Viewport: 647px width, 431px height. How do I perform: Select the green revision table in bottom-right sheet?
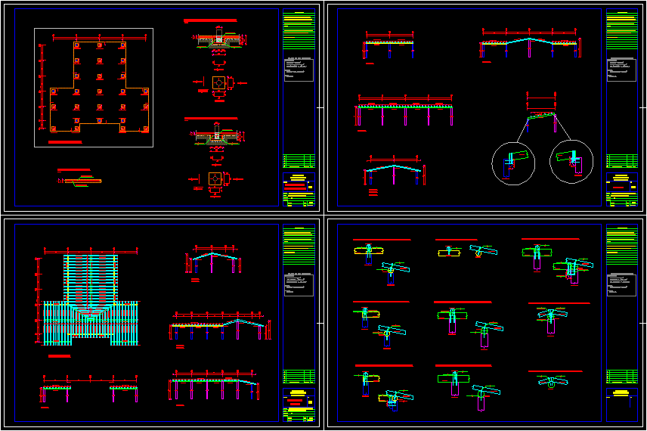point(621,376)
